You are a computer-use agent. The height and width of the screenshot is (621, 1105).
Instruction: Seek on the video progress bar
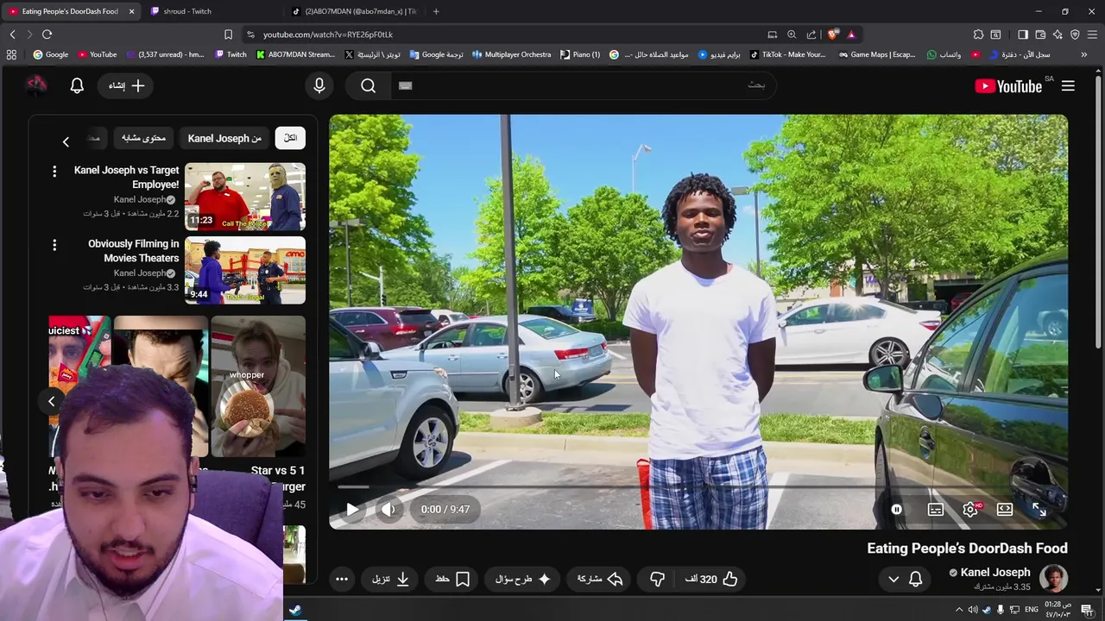[698, 487]
